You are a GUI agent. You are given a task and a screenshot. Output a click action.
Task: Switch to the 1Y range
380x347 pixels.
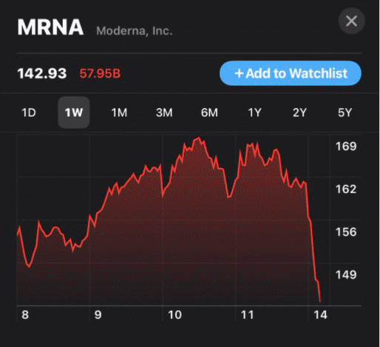pos(254,112)
